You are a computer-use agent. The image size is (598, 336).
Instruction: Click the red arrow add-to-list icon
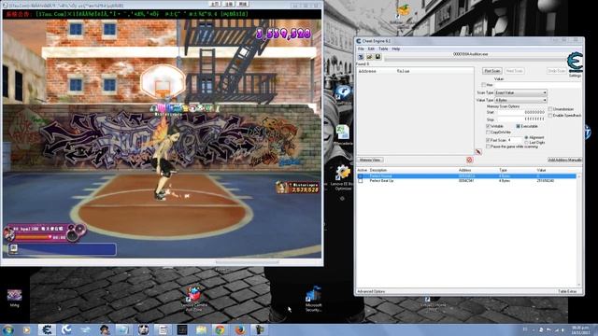(478, 151)
